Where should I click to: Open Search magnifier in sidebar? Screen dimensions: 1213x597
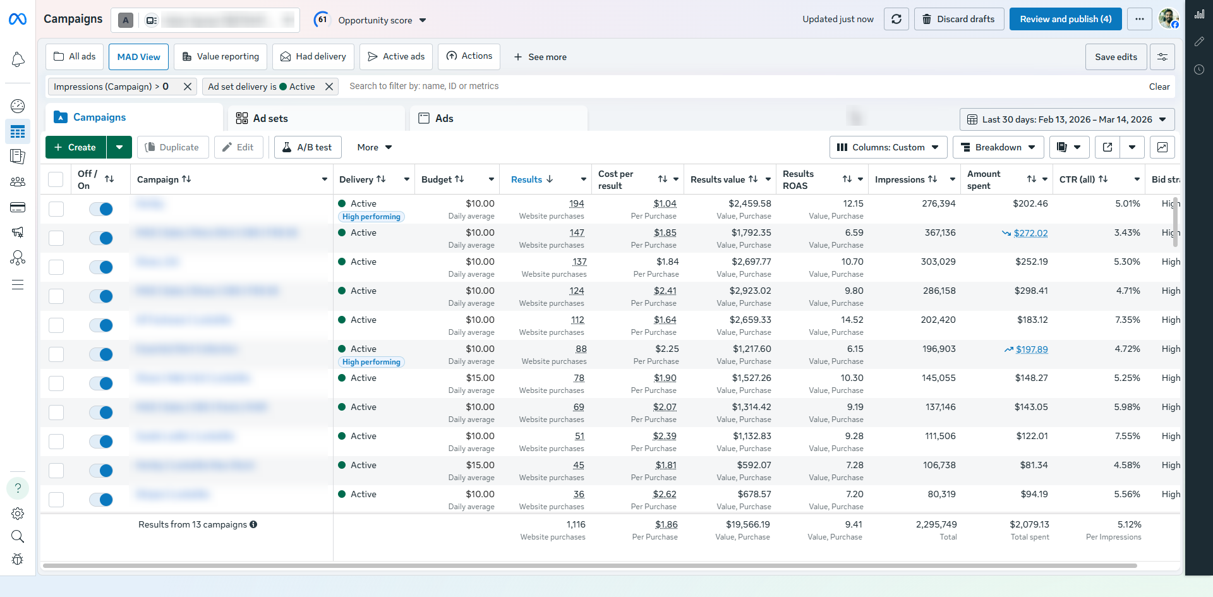(x=18, y=537)
